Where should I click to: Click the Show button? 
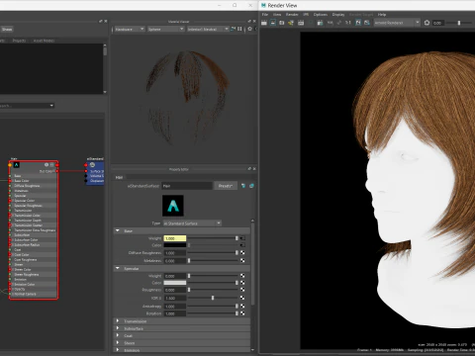point(7,29)
